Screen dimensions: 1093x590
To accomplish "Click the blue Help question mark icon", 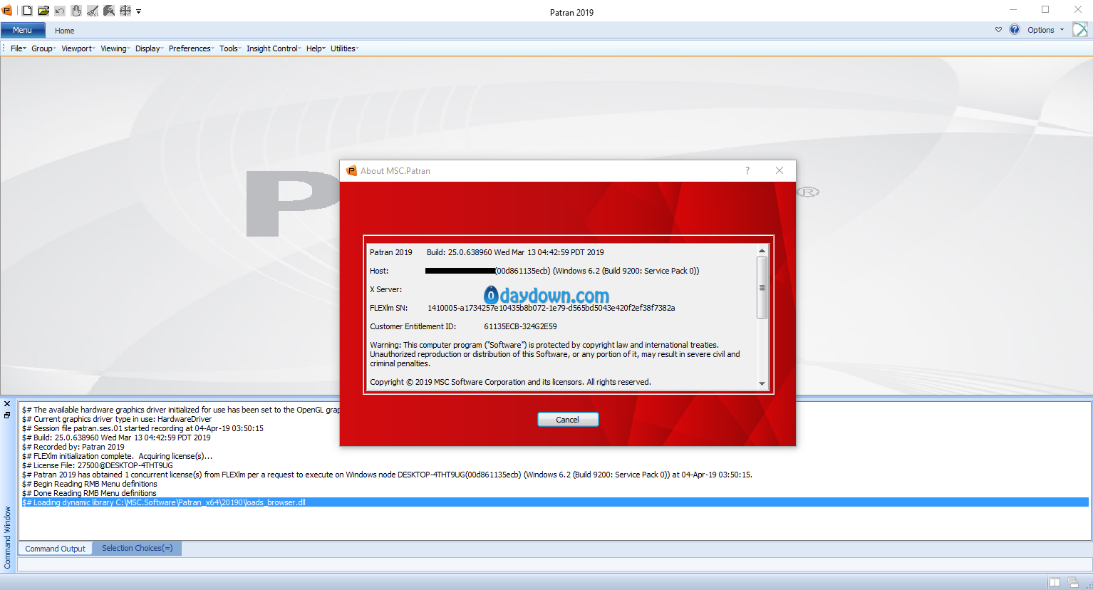I will 1015,30.
